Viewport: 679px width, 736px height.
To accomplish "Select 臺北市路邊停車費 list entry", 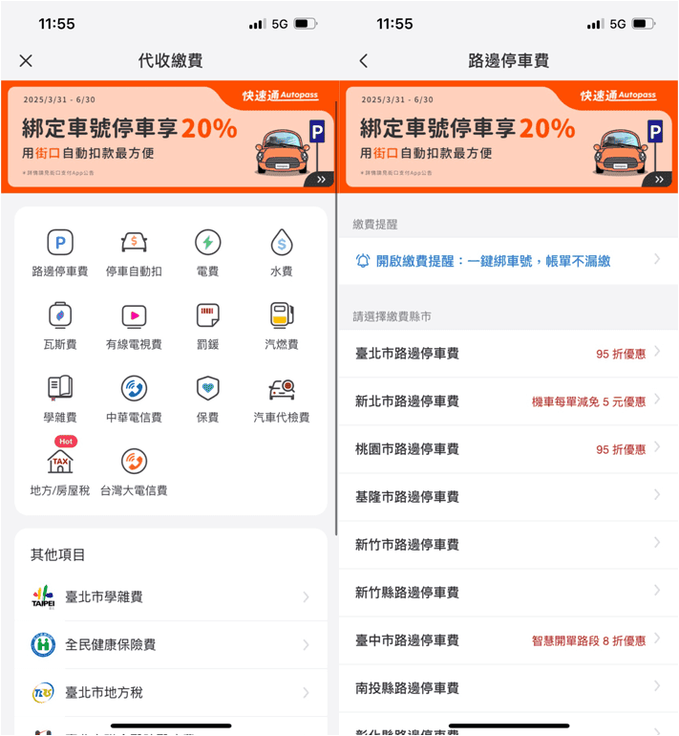I will 508,354.
